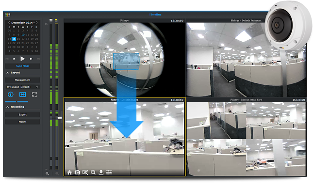
Task: Click the region zoom magnifier icon
Action: click(x=85, y=172)
